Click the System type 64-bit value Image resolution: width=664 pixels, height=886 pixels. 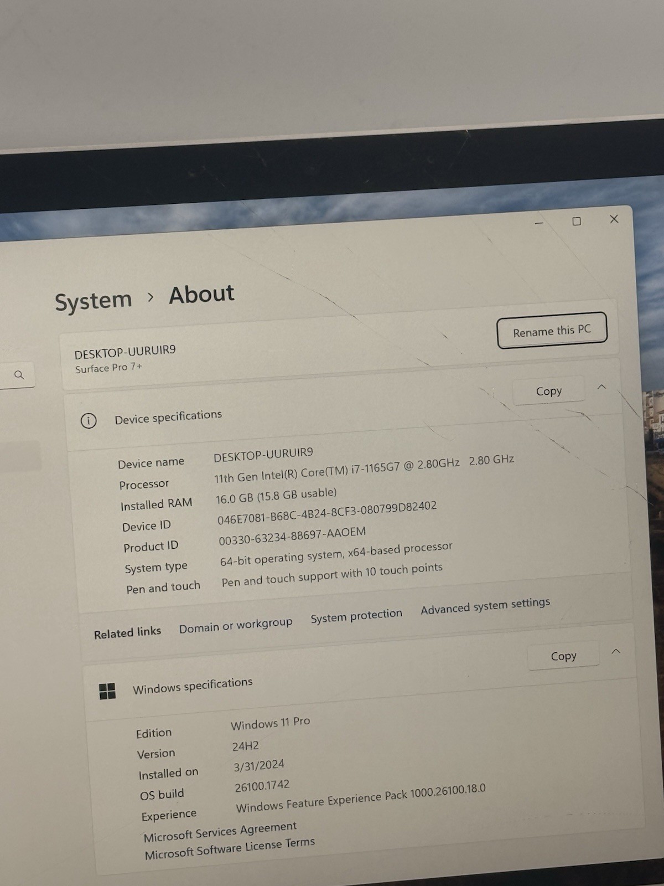click(x=336, y=554)
